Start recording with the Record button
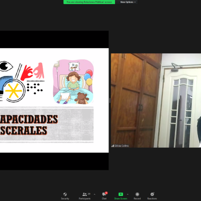The width and height of the screenshot is (201, 201). (137, 196)
